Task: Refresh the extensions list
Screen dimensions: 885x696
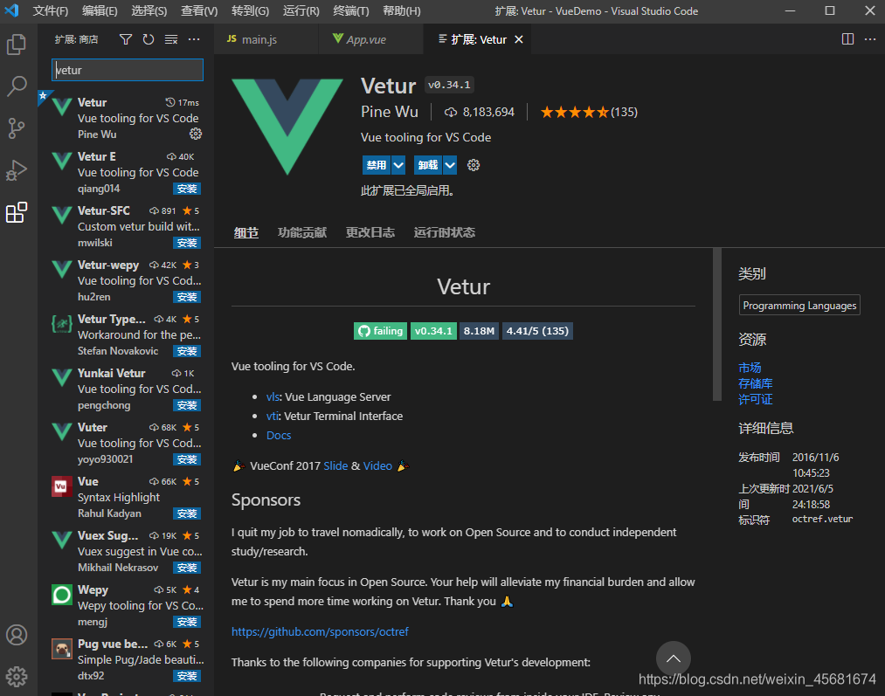Action: (x=149, y=39)
